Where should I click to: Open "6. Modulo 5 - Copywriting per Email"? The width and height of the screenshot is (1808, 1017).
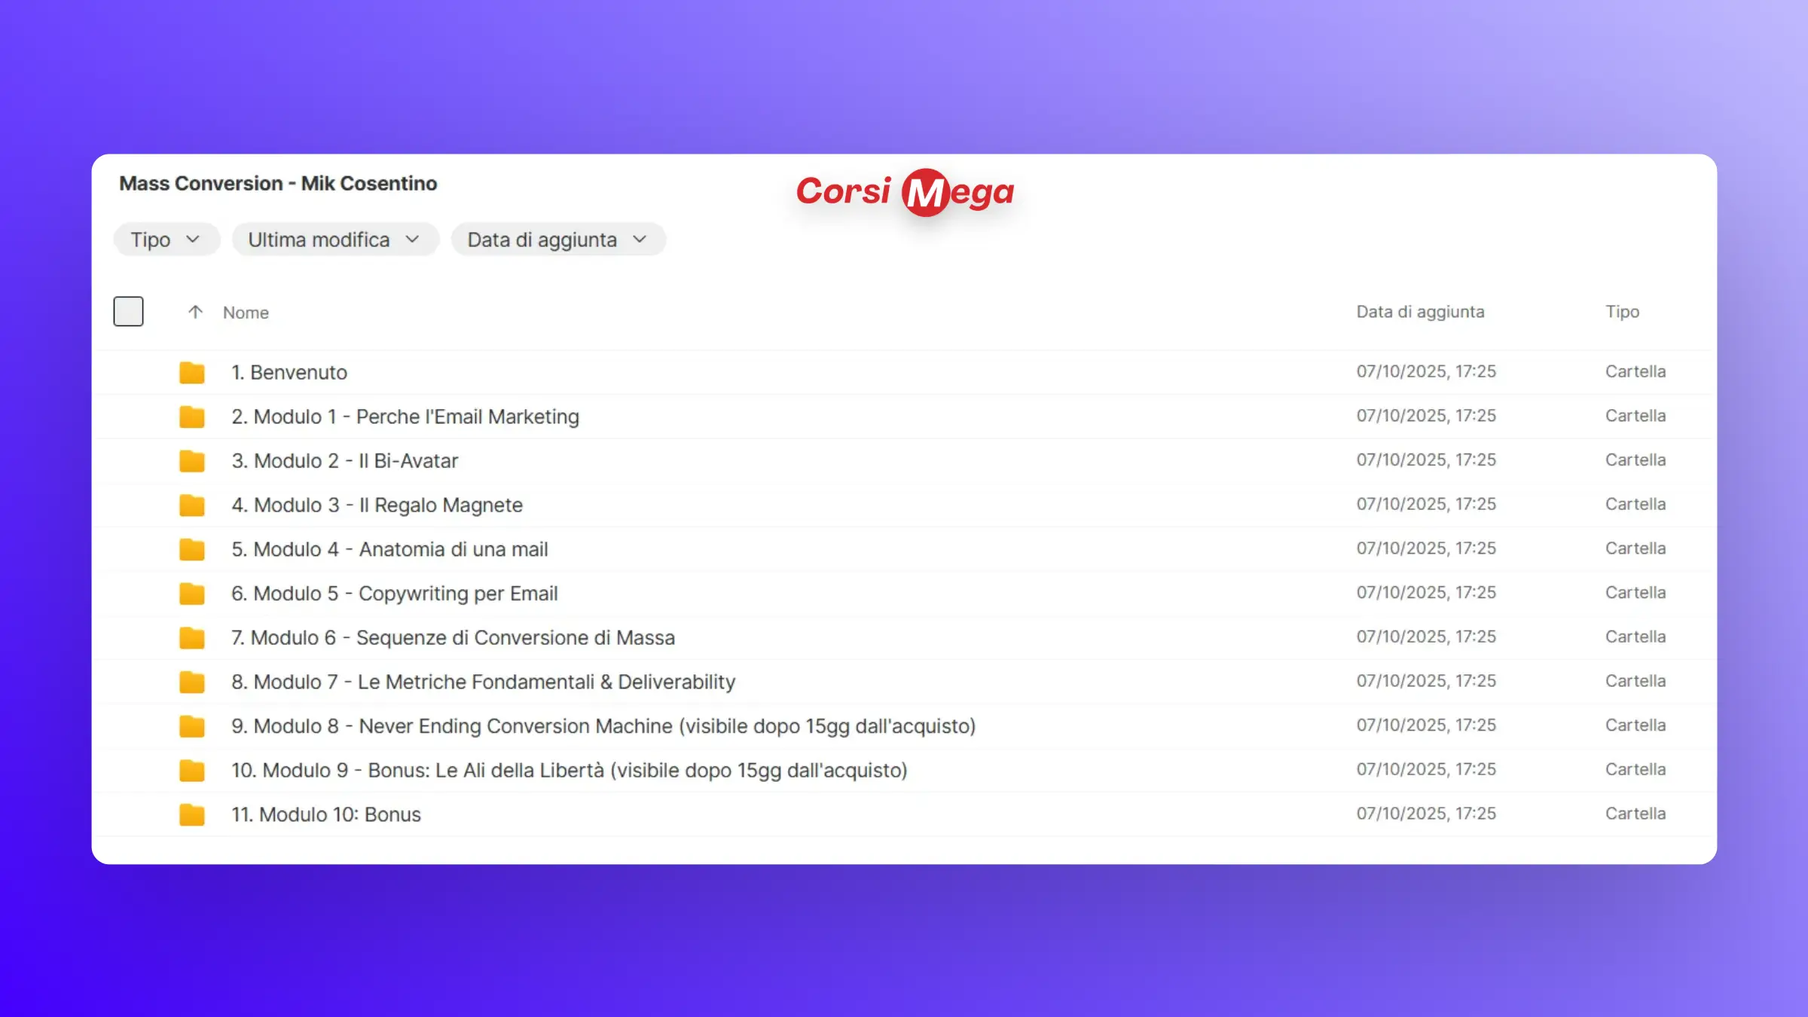(x=395, y=594)
